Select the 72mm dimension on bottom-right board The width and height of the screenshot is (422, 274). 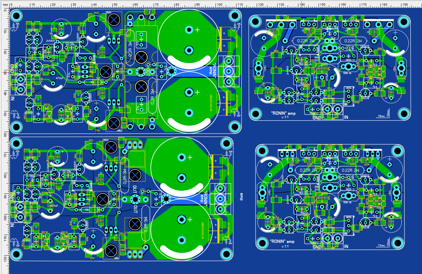tap(381, 246)
